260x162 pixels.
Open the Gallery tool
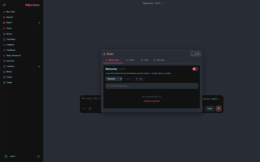pyautogui.click(x=10, y=61)
